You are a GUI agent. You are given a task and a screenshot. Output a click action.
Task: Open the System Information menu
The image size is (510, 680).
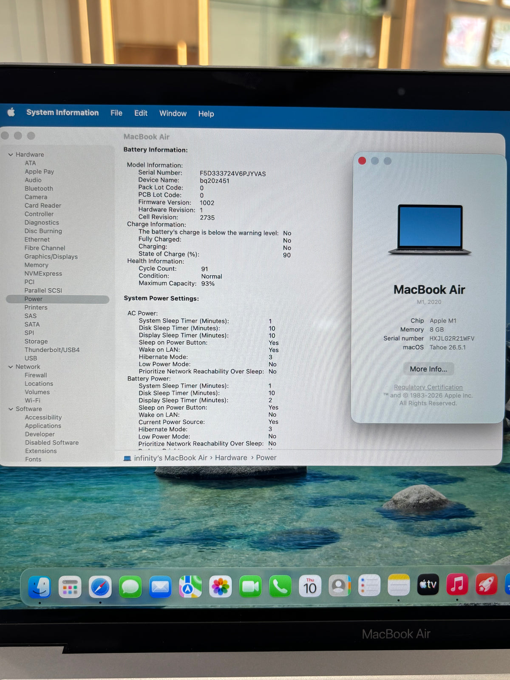click(62, 113)
